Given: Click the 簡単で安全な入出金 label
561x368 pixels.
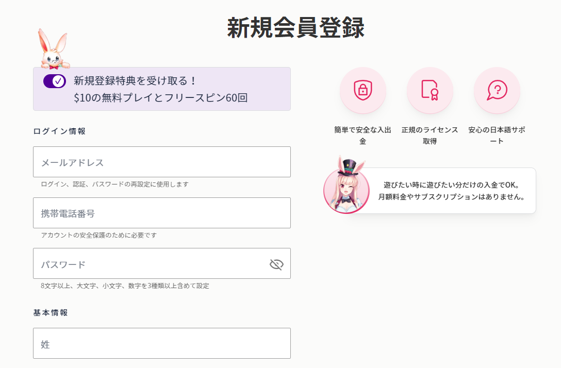Looking at the screenshot, I should pyautogui.click(x=363, y=135).
